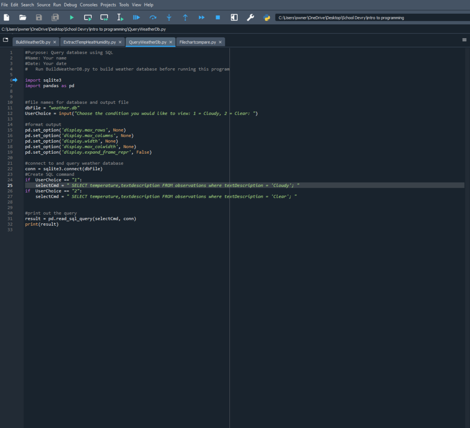
Task: Start debugging with the Debug file icon
Action: (136, 17)
